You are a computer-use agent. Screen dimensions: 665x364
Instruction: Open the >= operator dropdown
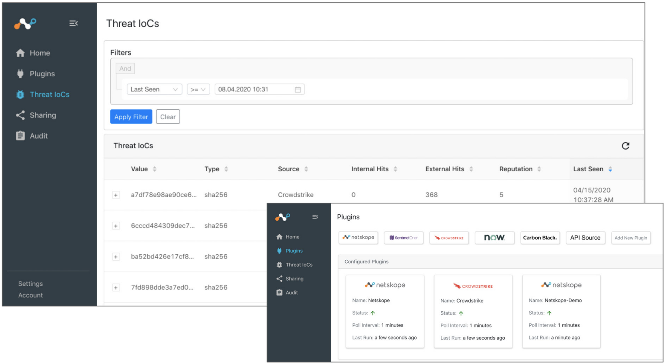tap(198, 89)
